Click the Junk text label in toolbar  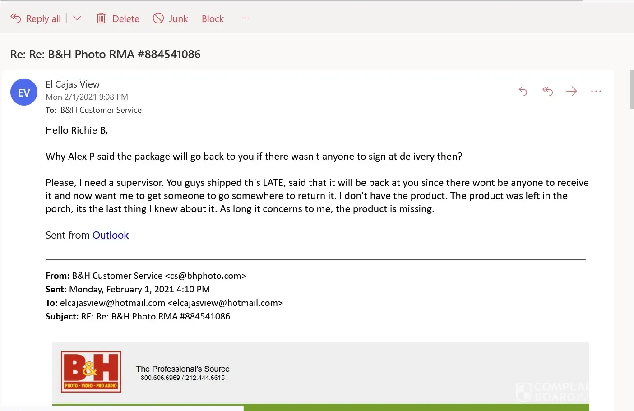[178, 19]
